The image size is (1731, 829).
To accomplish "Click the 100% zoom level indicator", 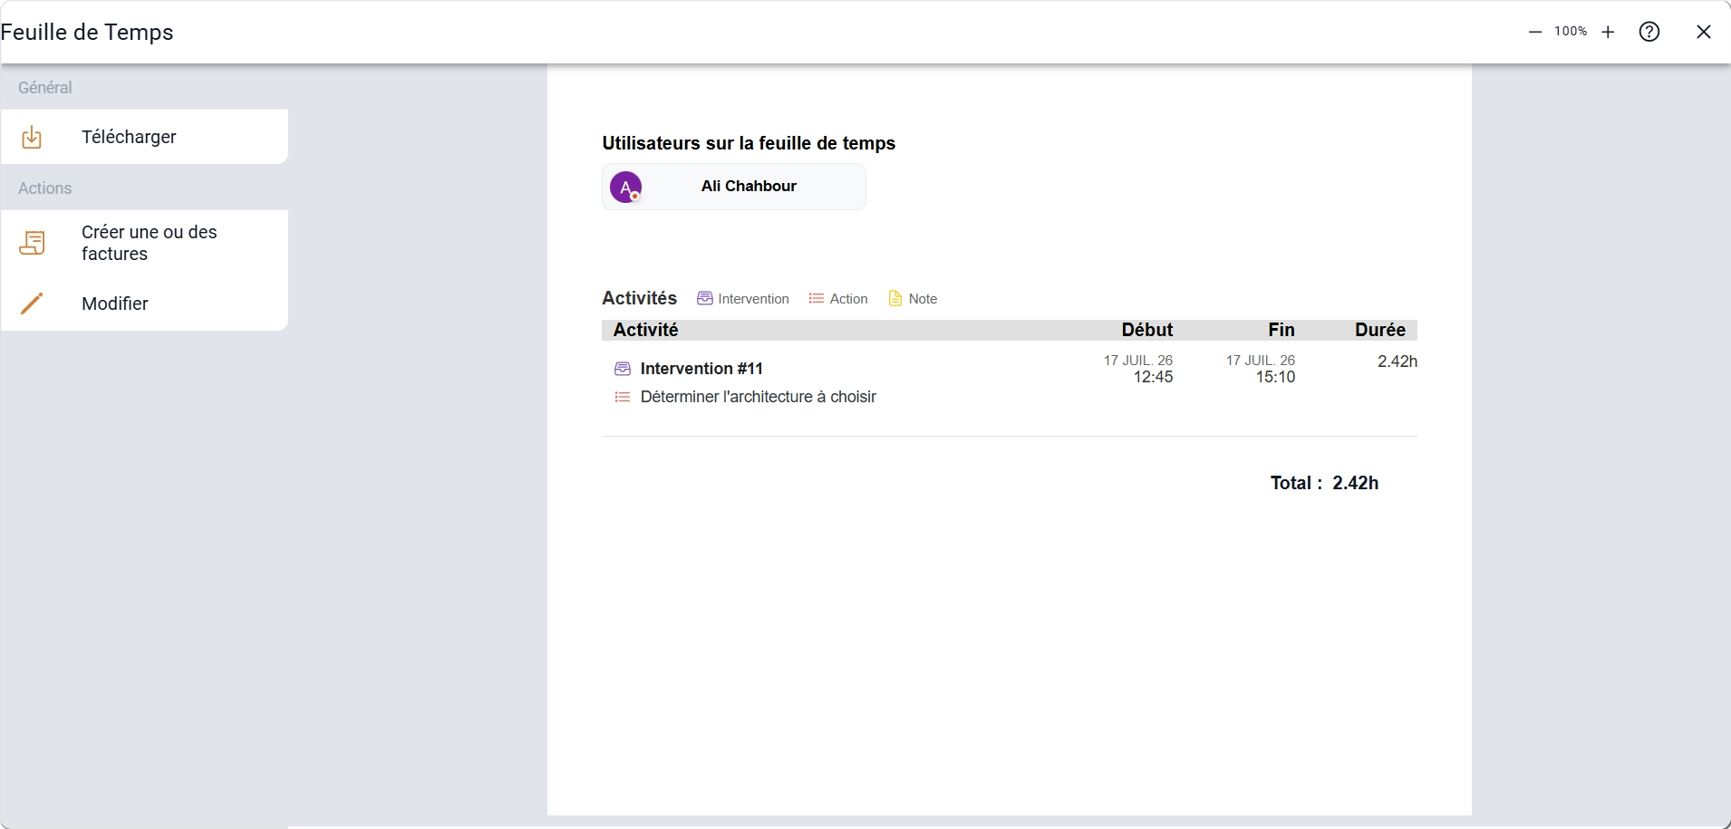I will [1571, 32].
